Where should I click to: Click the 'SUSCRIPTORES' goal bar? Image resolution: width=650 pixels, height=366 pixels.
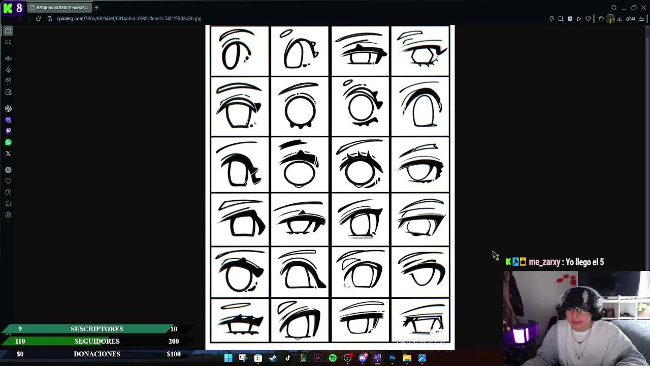tap(97, 329)
